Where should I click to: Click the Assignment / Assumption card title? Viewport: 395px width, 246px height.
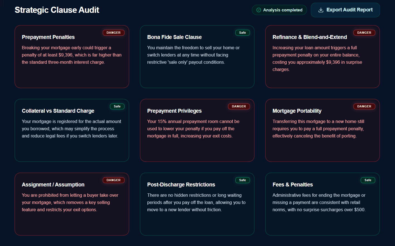tap(53, 184)
